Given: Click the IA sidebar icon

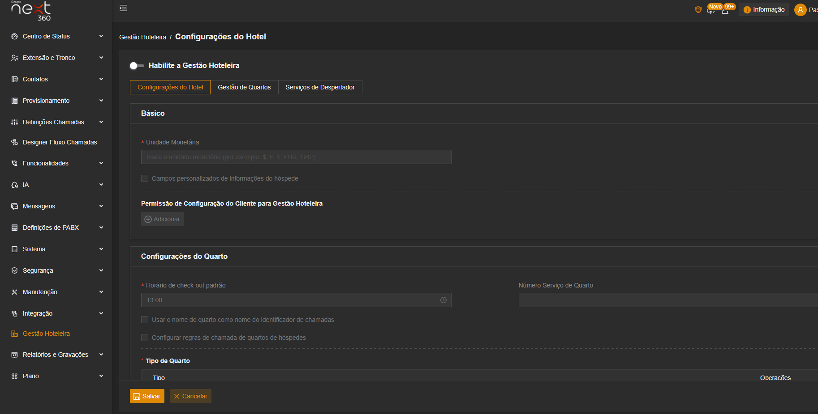Looking at the screenshot, I should (14, 185).
